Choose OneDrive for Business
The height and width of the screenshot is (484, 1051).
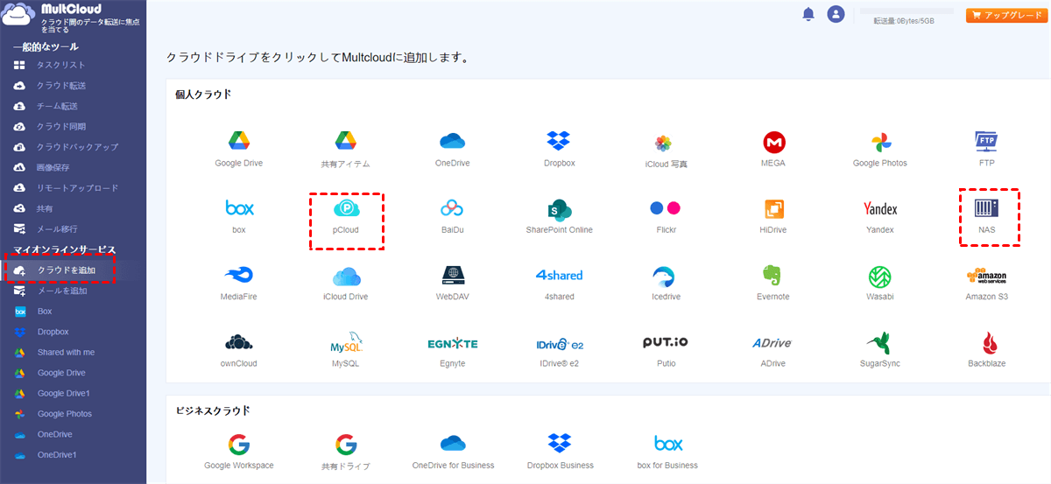pyautogui.click(x=452, y=452)
